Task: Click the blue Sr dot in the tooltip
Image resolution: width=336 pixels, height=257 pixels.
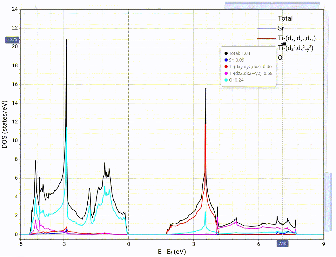Action: (x=226, y=60)
